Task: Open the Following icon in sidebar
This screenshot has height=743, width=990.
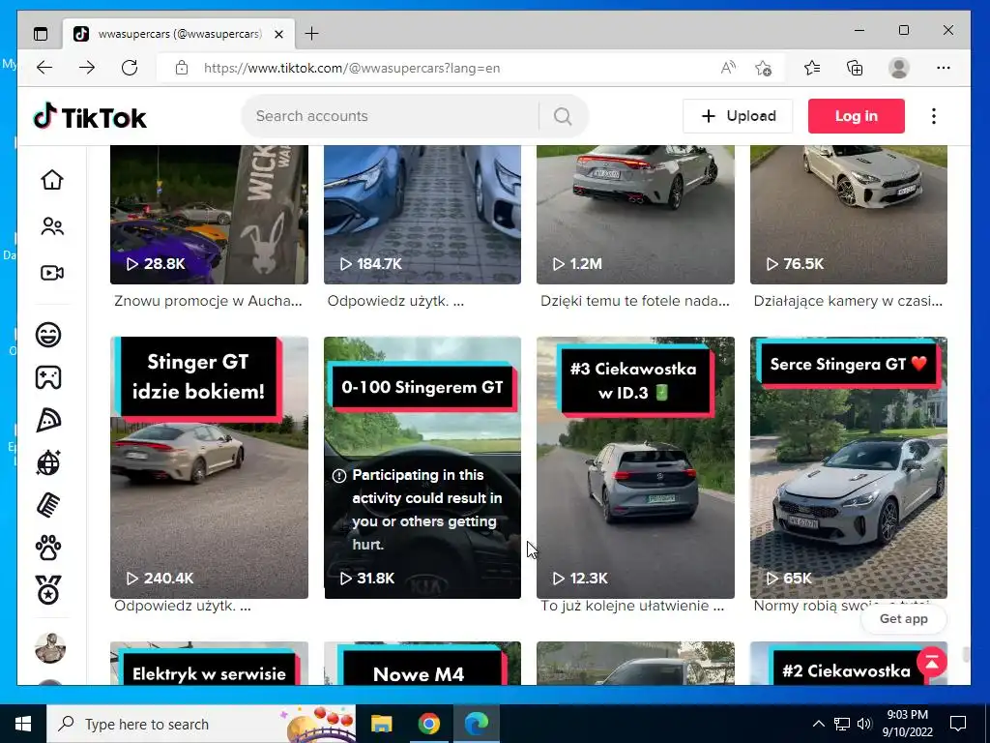Action: point(52,226)
